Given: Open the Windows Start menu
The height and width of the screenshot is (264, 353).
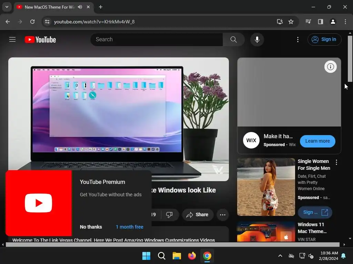Looking at the screenshot, I should coord(146,256).
